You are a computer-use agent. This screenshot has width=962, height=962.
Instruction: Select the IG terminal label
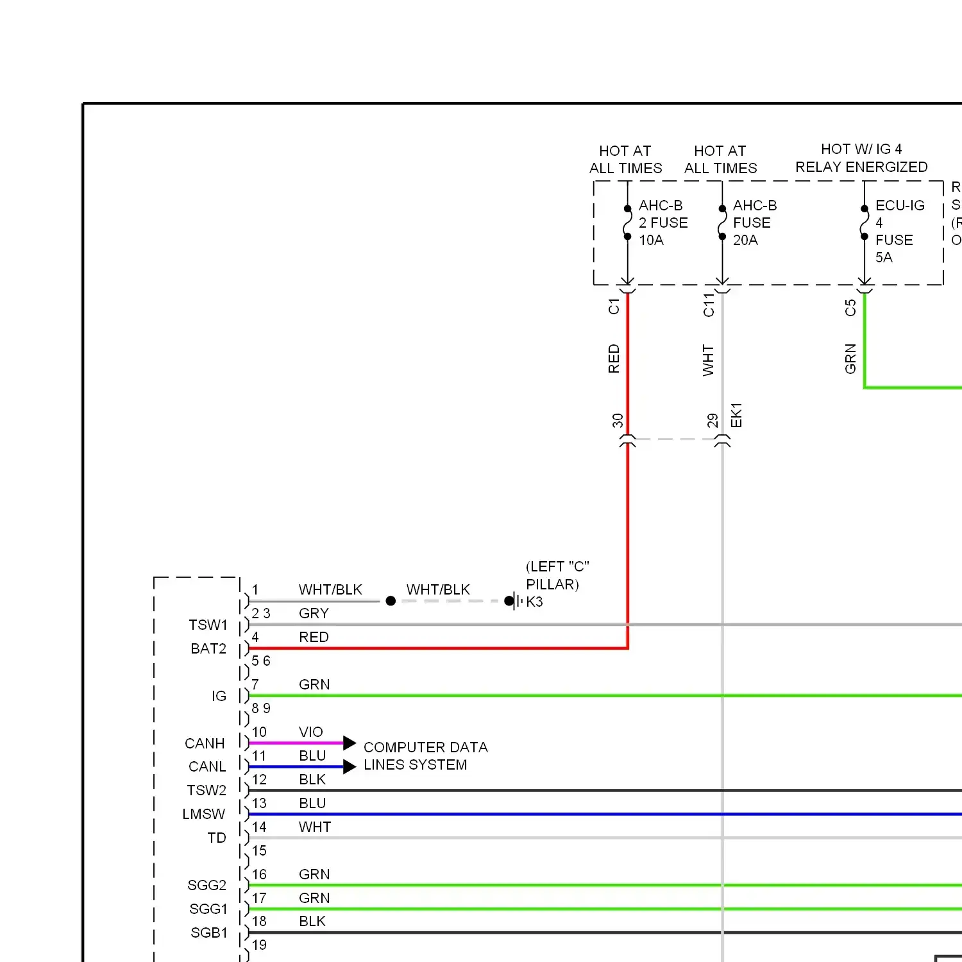[x=219, y=696]
